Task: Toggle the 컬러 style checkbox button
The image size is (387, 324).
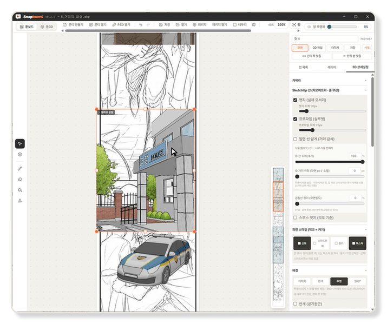Action: pos(339,243)
